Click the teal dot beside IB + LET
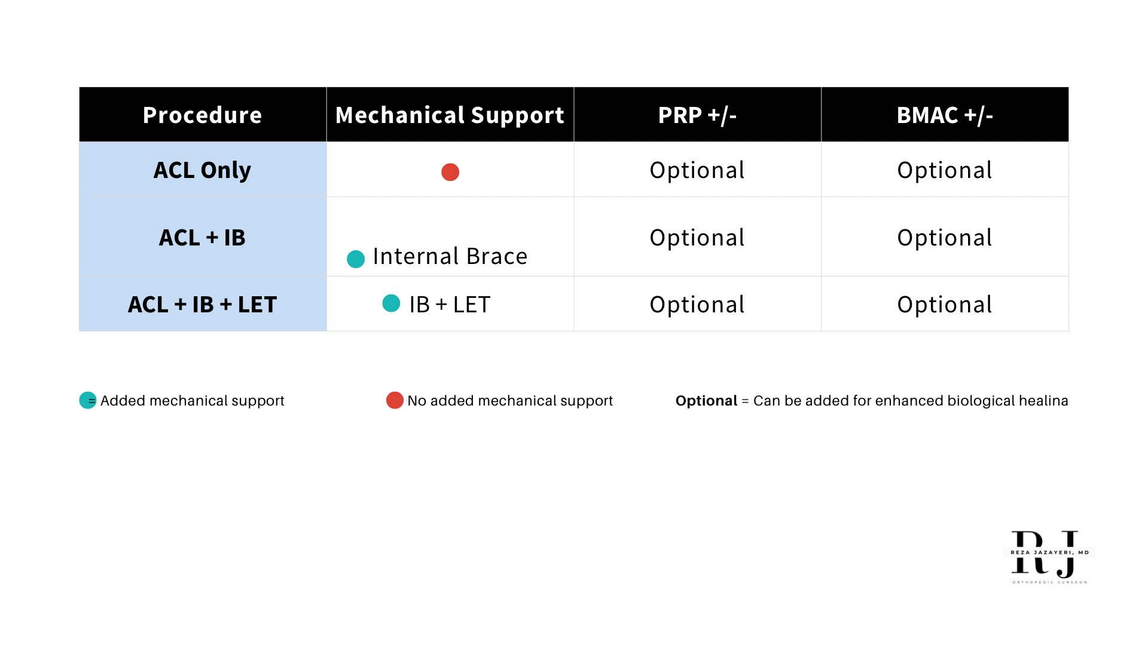 [x=391, y=303]
